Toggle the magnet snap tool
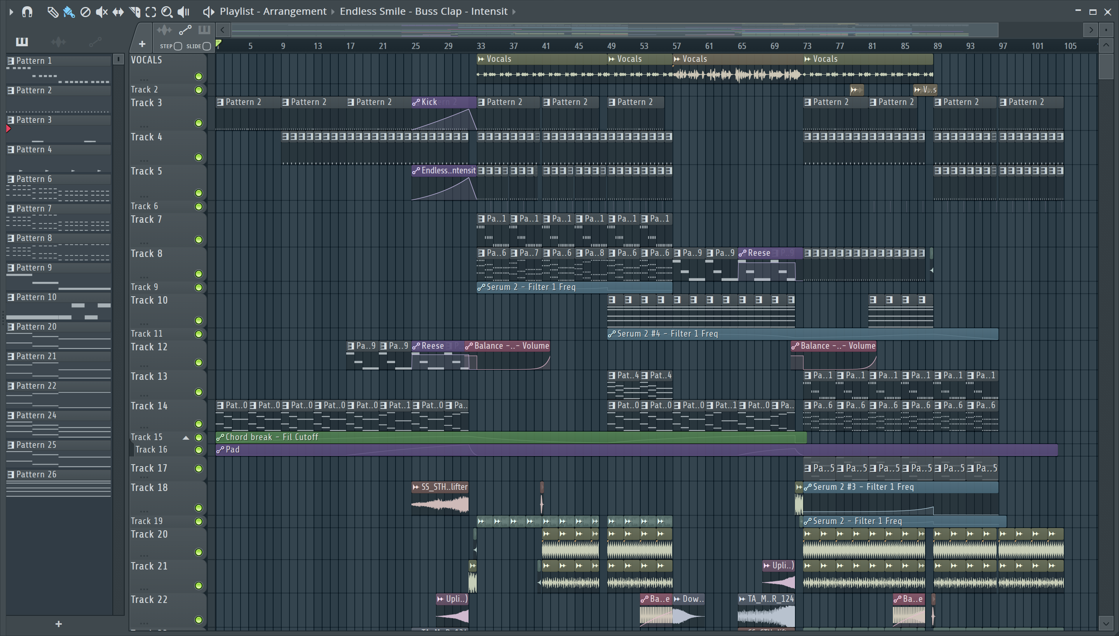1119x636 pixels. pyautogui.click(x=27, y=12)
